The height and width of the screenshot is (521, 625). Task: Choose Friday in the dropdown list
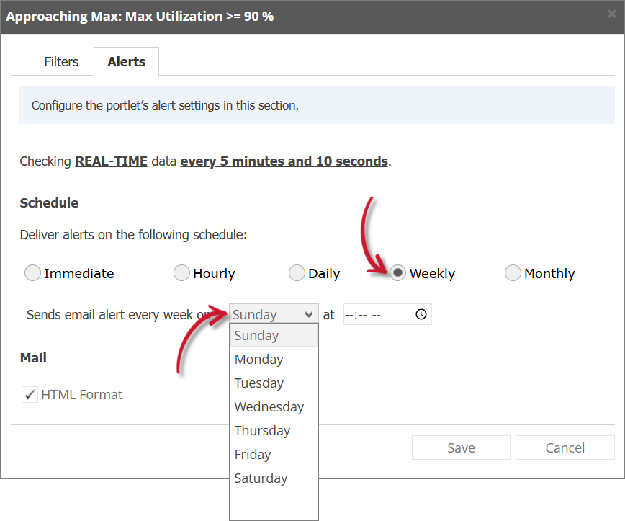tap(253, 454)
